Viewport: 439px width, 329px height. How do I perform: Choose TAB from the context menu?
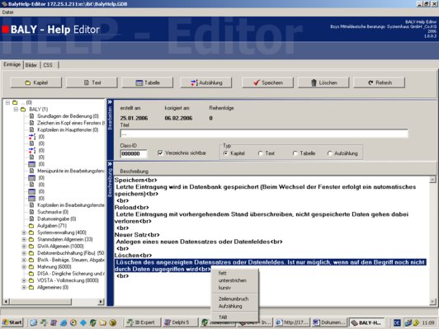coord(234,317)
